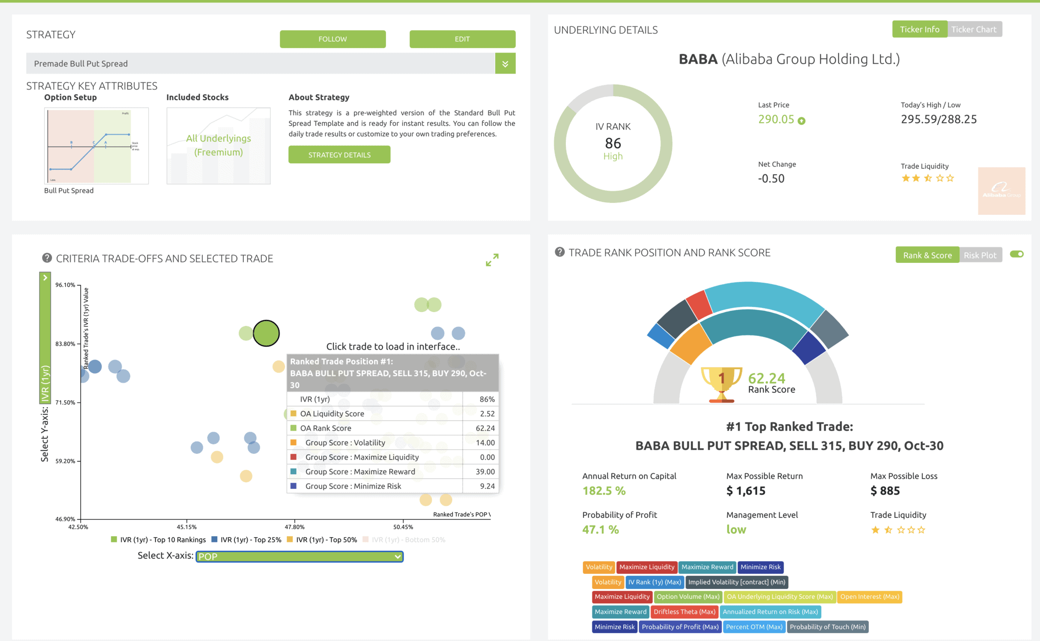Click the Maximize Liquidity red criteria tag

(646, 567)
